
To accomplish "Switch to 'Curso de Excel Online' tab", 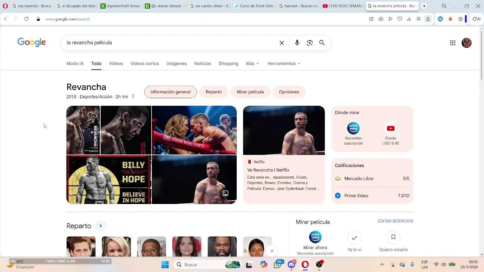I will (254, 6).
